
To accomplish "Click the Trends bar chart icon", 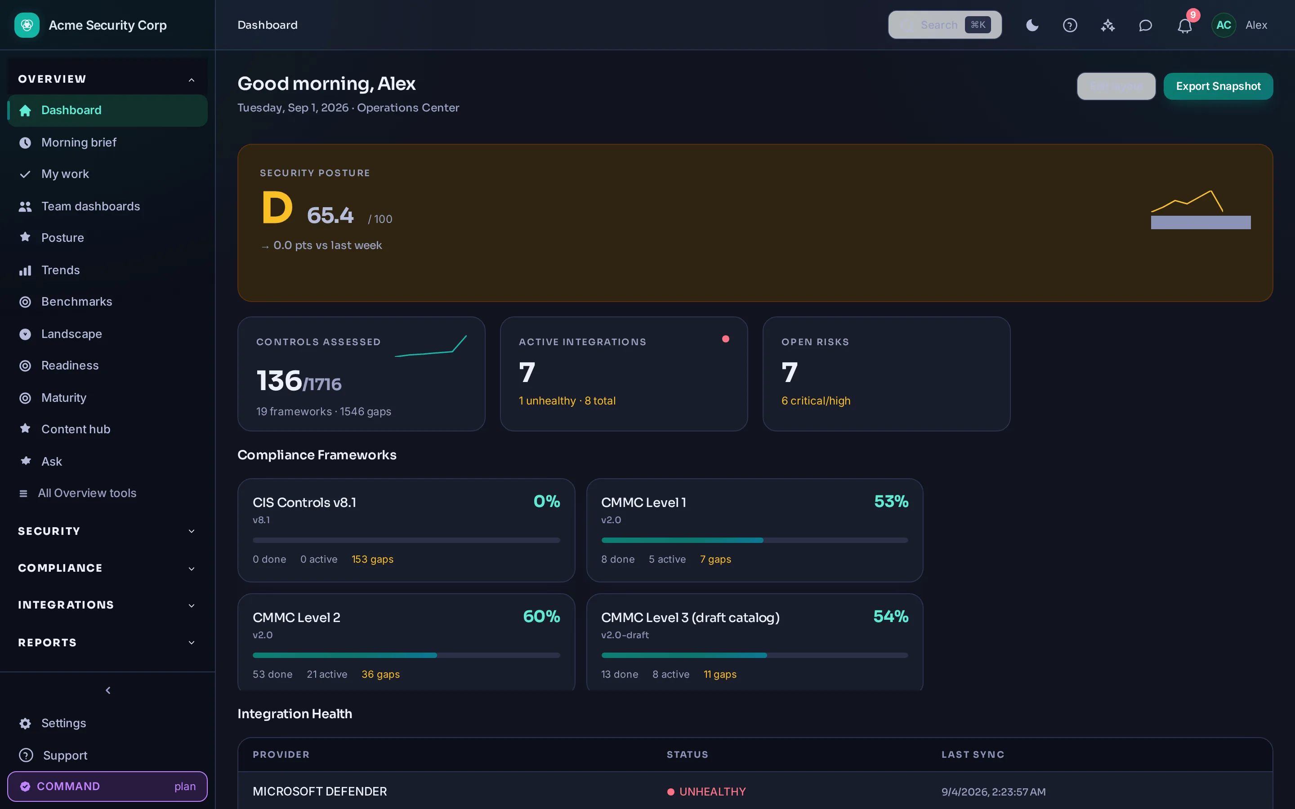I will pos(25,270).
